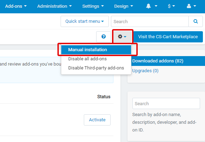Open the Design menu

[x=124, y=6]
